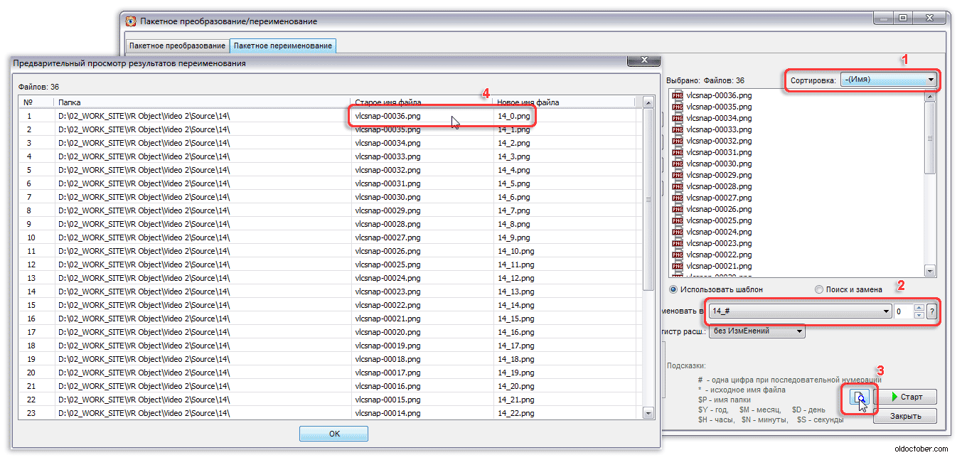The height and width of the screenshot is (460, 962).
Task: Click the 'Папка' column header
Action: (x=203, y=102)
